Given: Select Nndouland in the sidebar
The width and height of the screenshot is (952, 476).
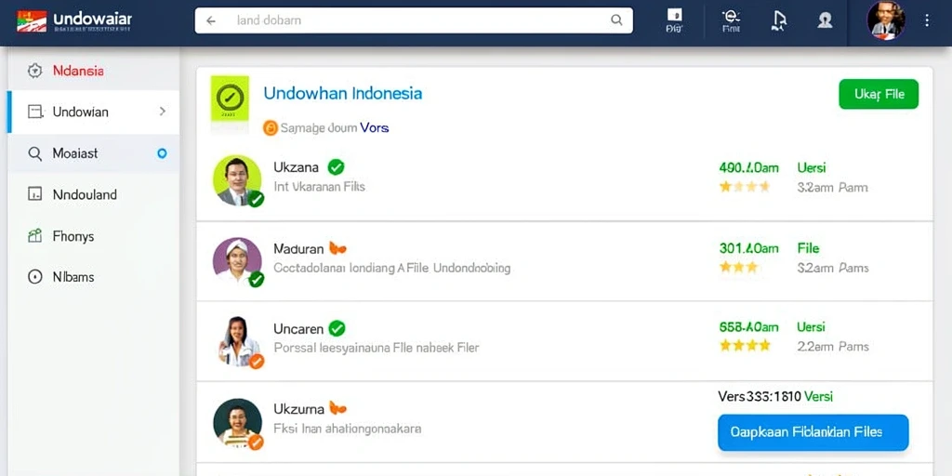Looking at the screenshot, I should [x=94, y=194].
